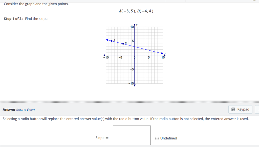Click the Answer section header

pyautogui.click(x=9, y=109)
